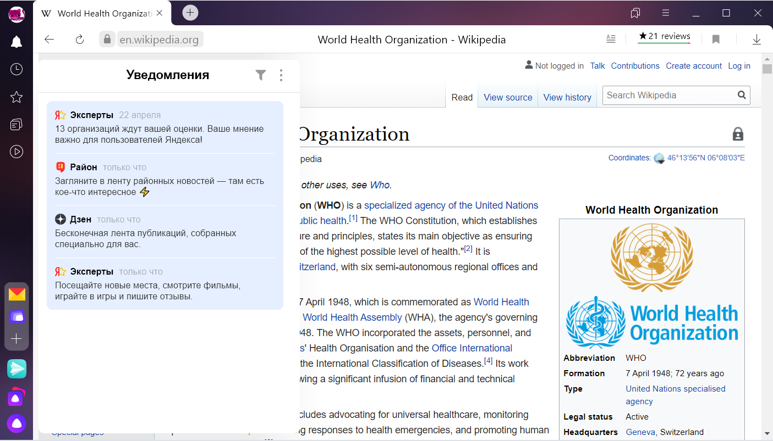
Task: View site security lock icon
Action: coord(107,39)
